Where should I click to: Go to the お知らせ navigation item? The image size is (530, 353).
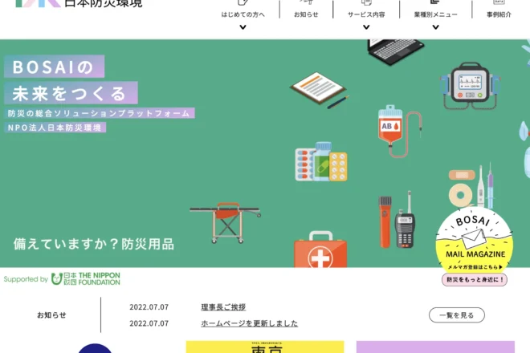tap(306, 14)
